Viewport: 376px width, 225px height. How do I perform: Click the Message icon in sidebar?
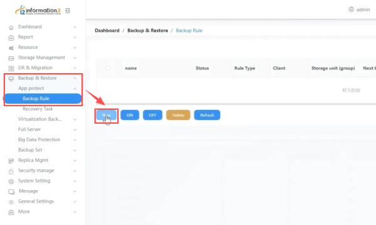tap(11, 192)
